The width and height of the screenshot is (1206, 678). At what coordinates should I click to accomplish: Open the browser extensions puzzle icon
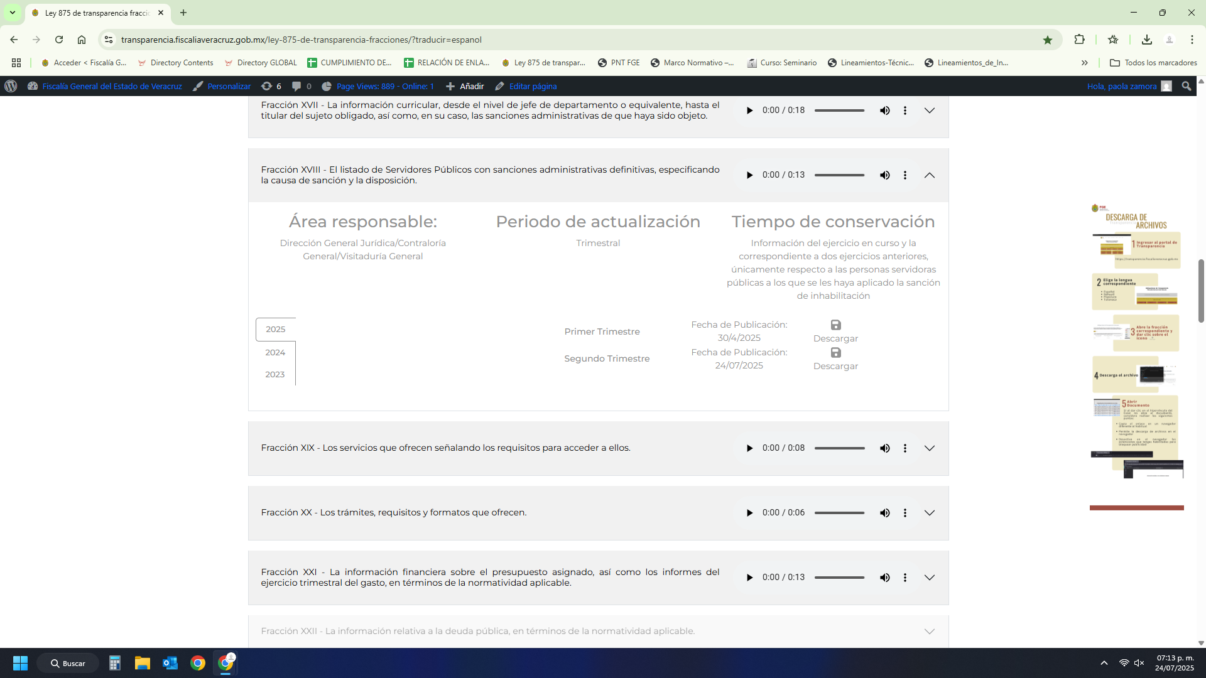(1079, 40)
